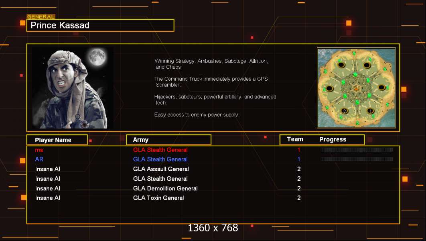Click Insane AI in the Assault General row
The height and width of the screenshot is (241, 426).
(48, 169)
